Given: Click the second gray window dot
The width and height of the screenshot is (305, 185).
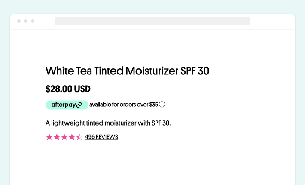Looking at the screenshot, I should pyautogui.click(x=26, y=21).
